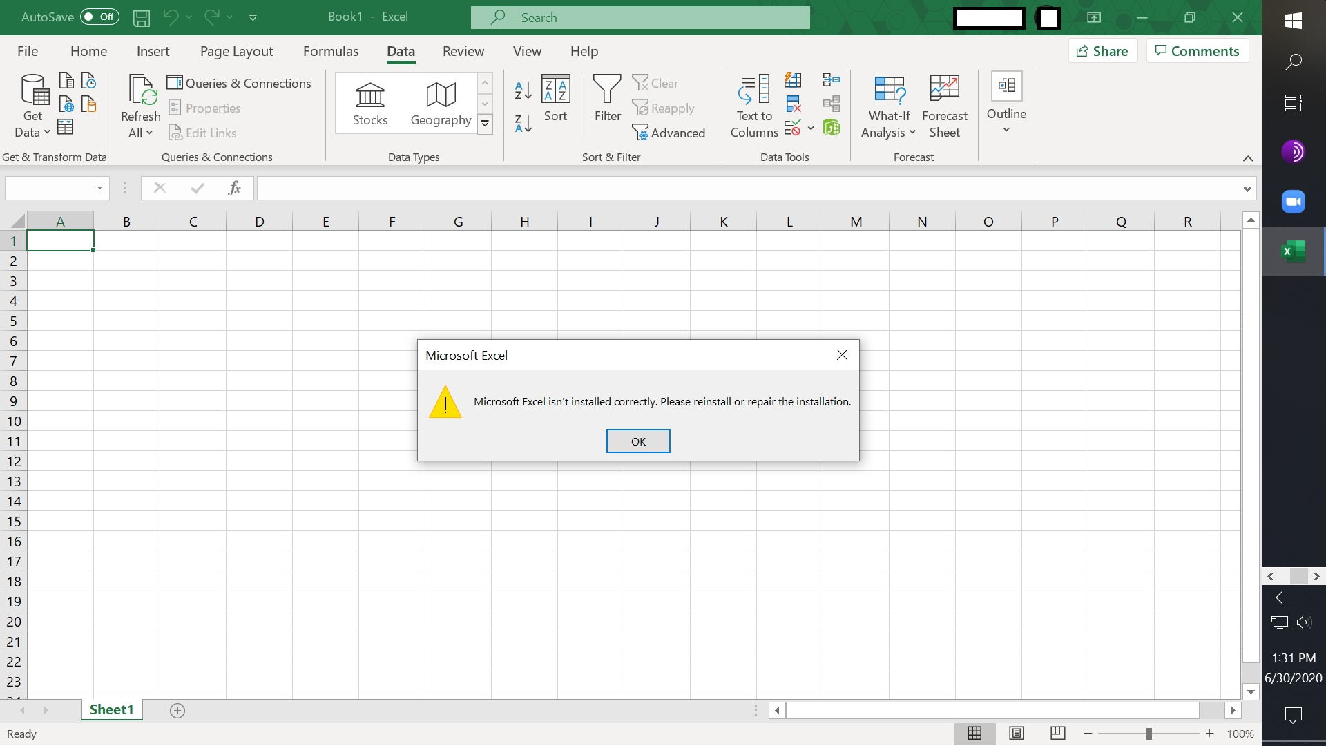This screenshot has width=1326, height=746.
Task: Click the zoom out minus button
Action: [1088, 734]
